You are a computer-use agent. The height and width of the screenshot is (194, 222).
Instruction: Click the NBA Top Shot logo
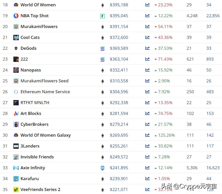tap(16, 16)
